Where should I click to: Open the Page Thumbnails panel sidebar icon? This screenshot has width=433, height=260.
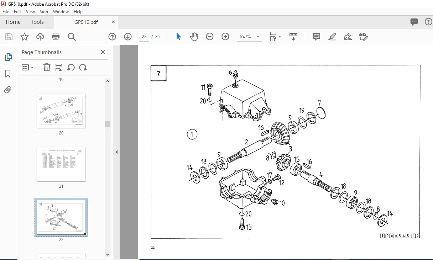tap(8, 57)
